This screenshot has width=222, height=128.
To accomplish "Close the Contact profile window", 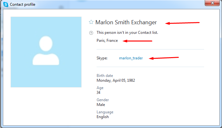I will [212, 3].
